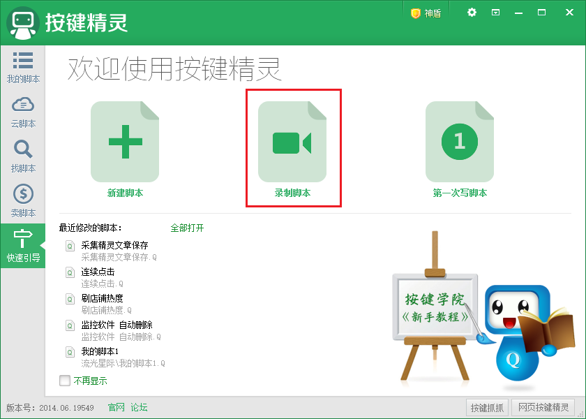Click the 新建脚本 plus document icon
Image resolution: width=586 pixels, height=419 pixels.
125,142
